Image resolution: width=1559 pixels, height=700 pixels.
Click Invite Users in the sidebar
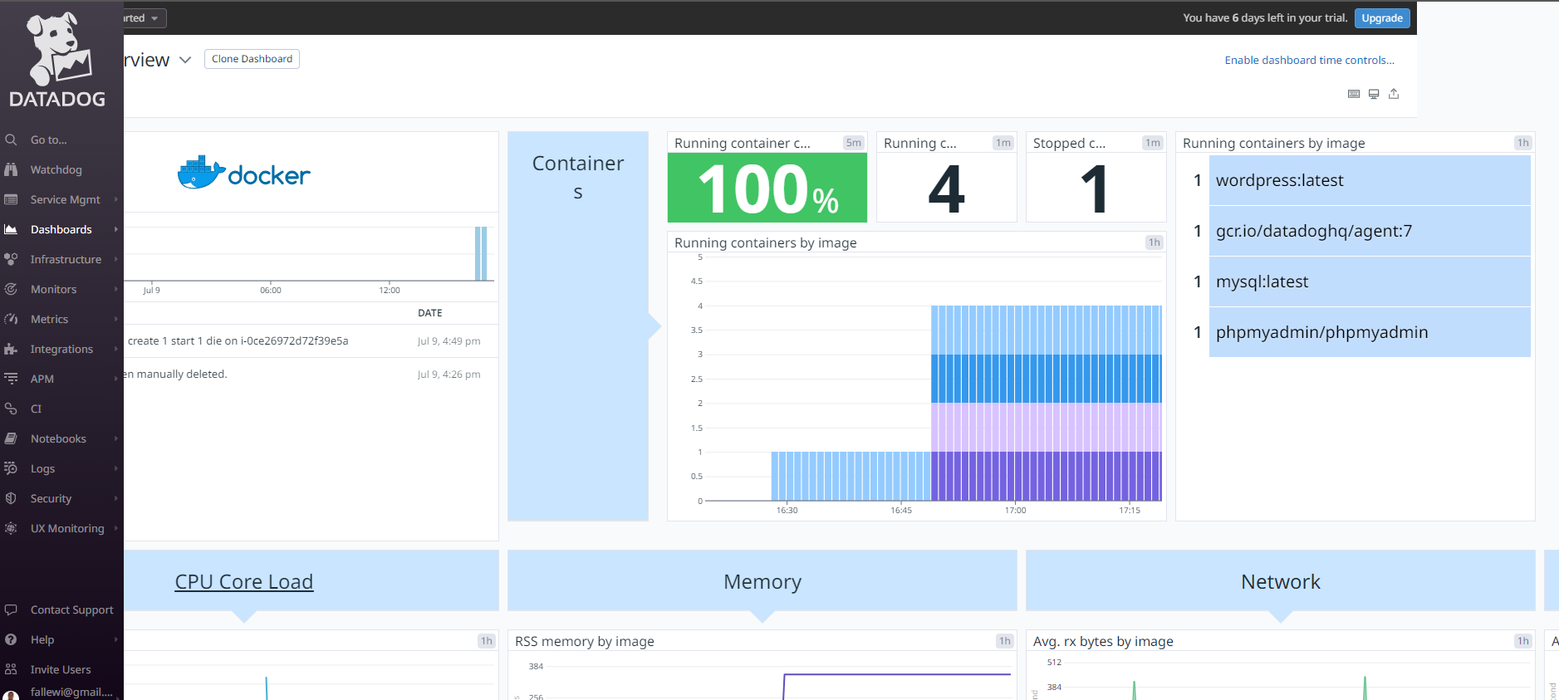coord(61,669)
